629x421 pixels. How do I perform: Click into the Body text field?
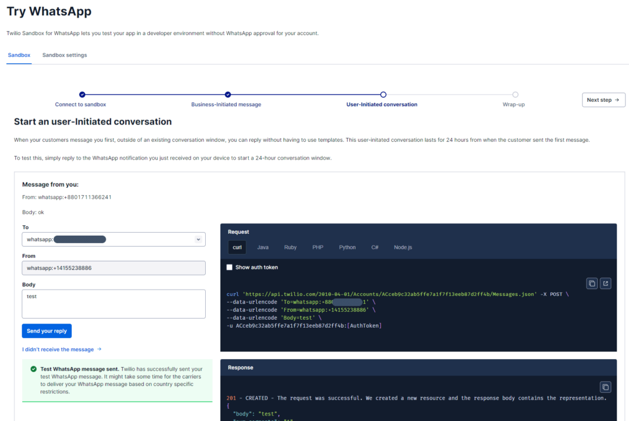114,304
